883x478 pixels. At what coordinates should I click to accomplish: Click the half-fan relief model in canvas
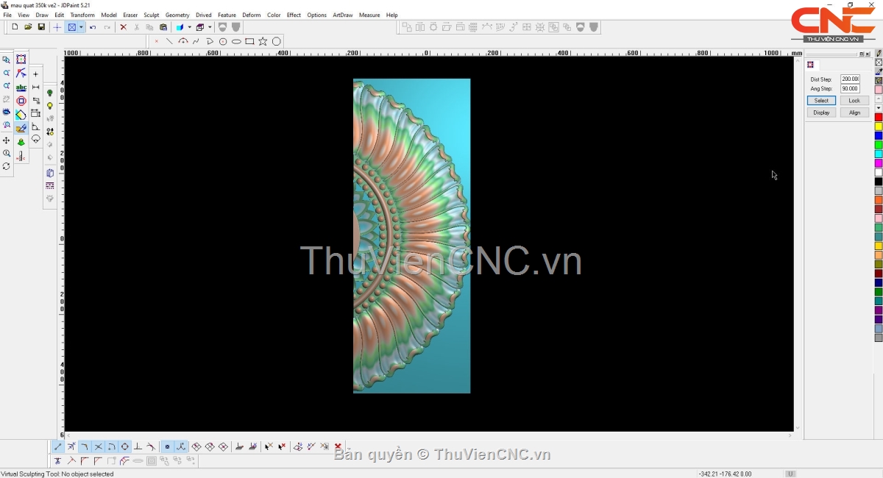pos(411,236)
